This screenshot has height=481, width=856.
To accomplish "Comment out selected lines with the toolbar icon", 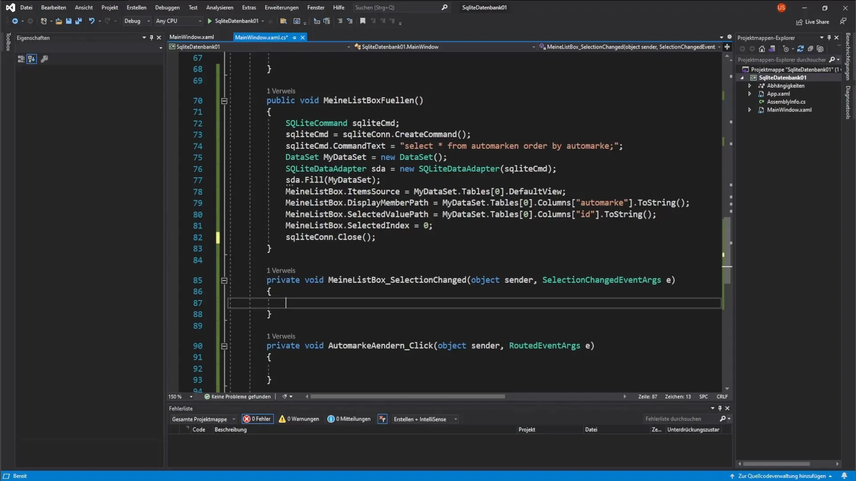I will click(x=340, y=21).
